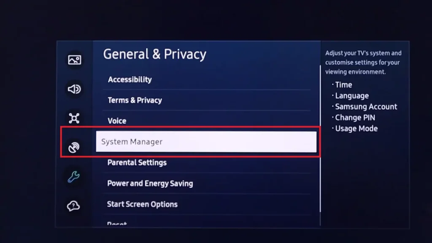Image resolution: width=432 pixels, height=243 pixels.
Task: Open the Support cloud question icon
Action: tap(73, 206)
